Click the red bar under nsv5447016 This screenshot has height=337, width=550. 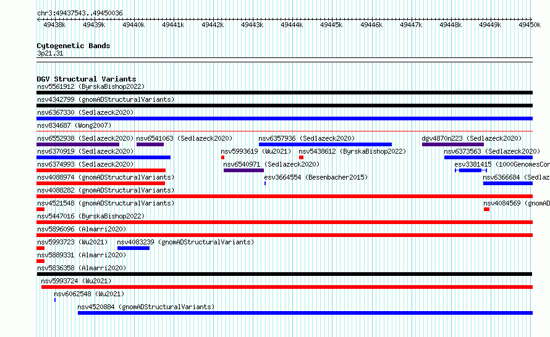(x=284, y=222)
